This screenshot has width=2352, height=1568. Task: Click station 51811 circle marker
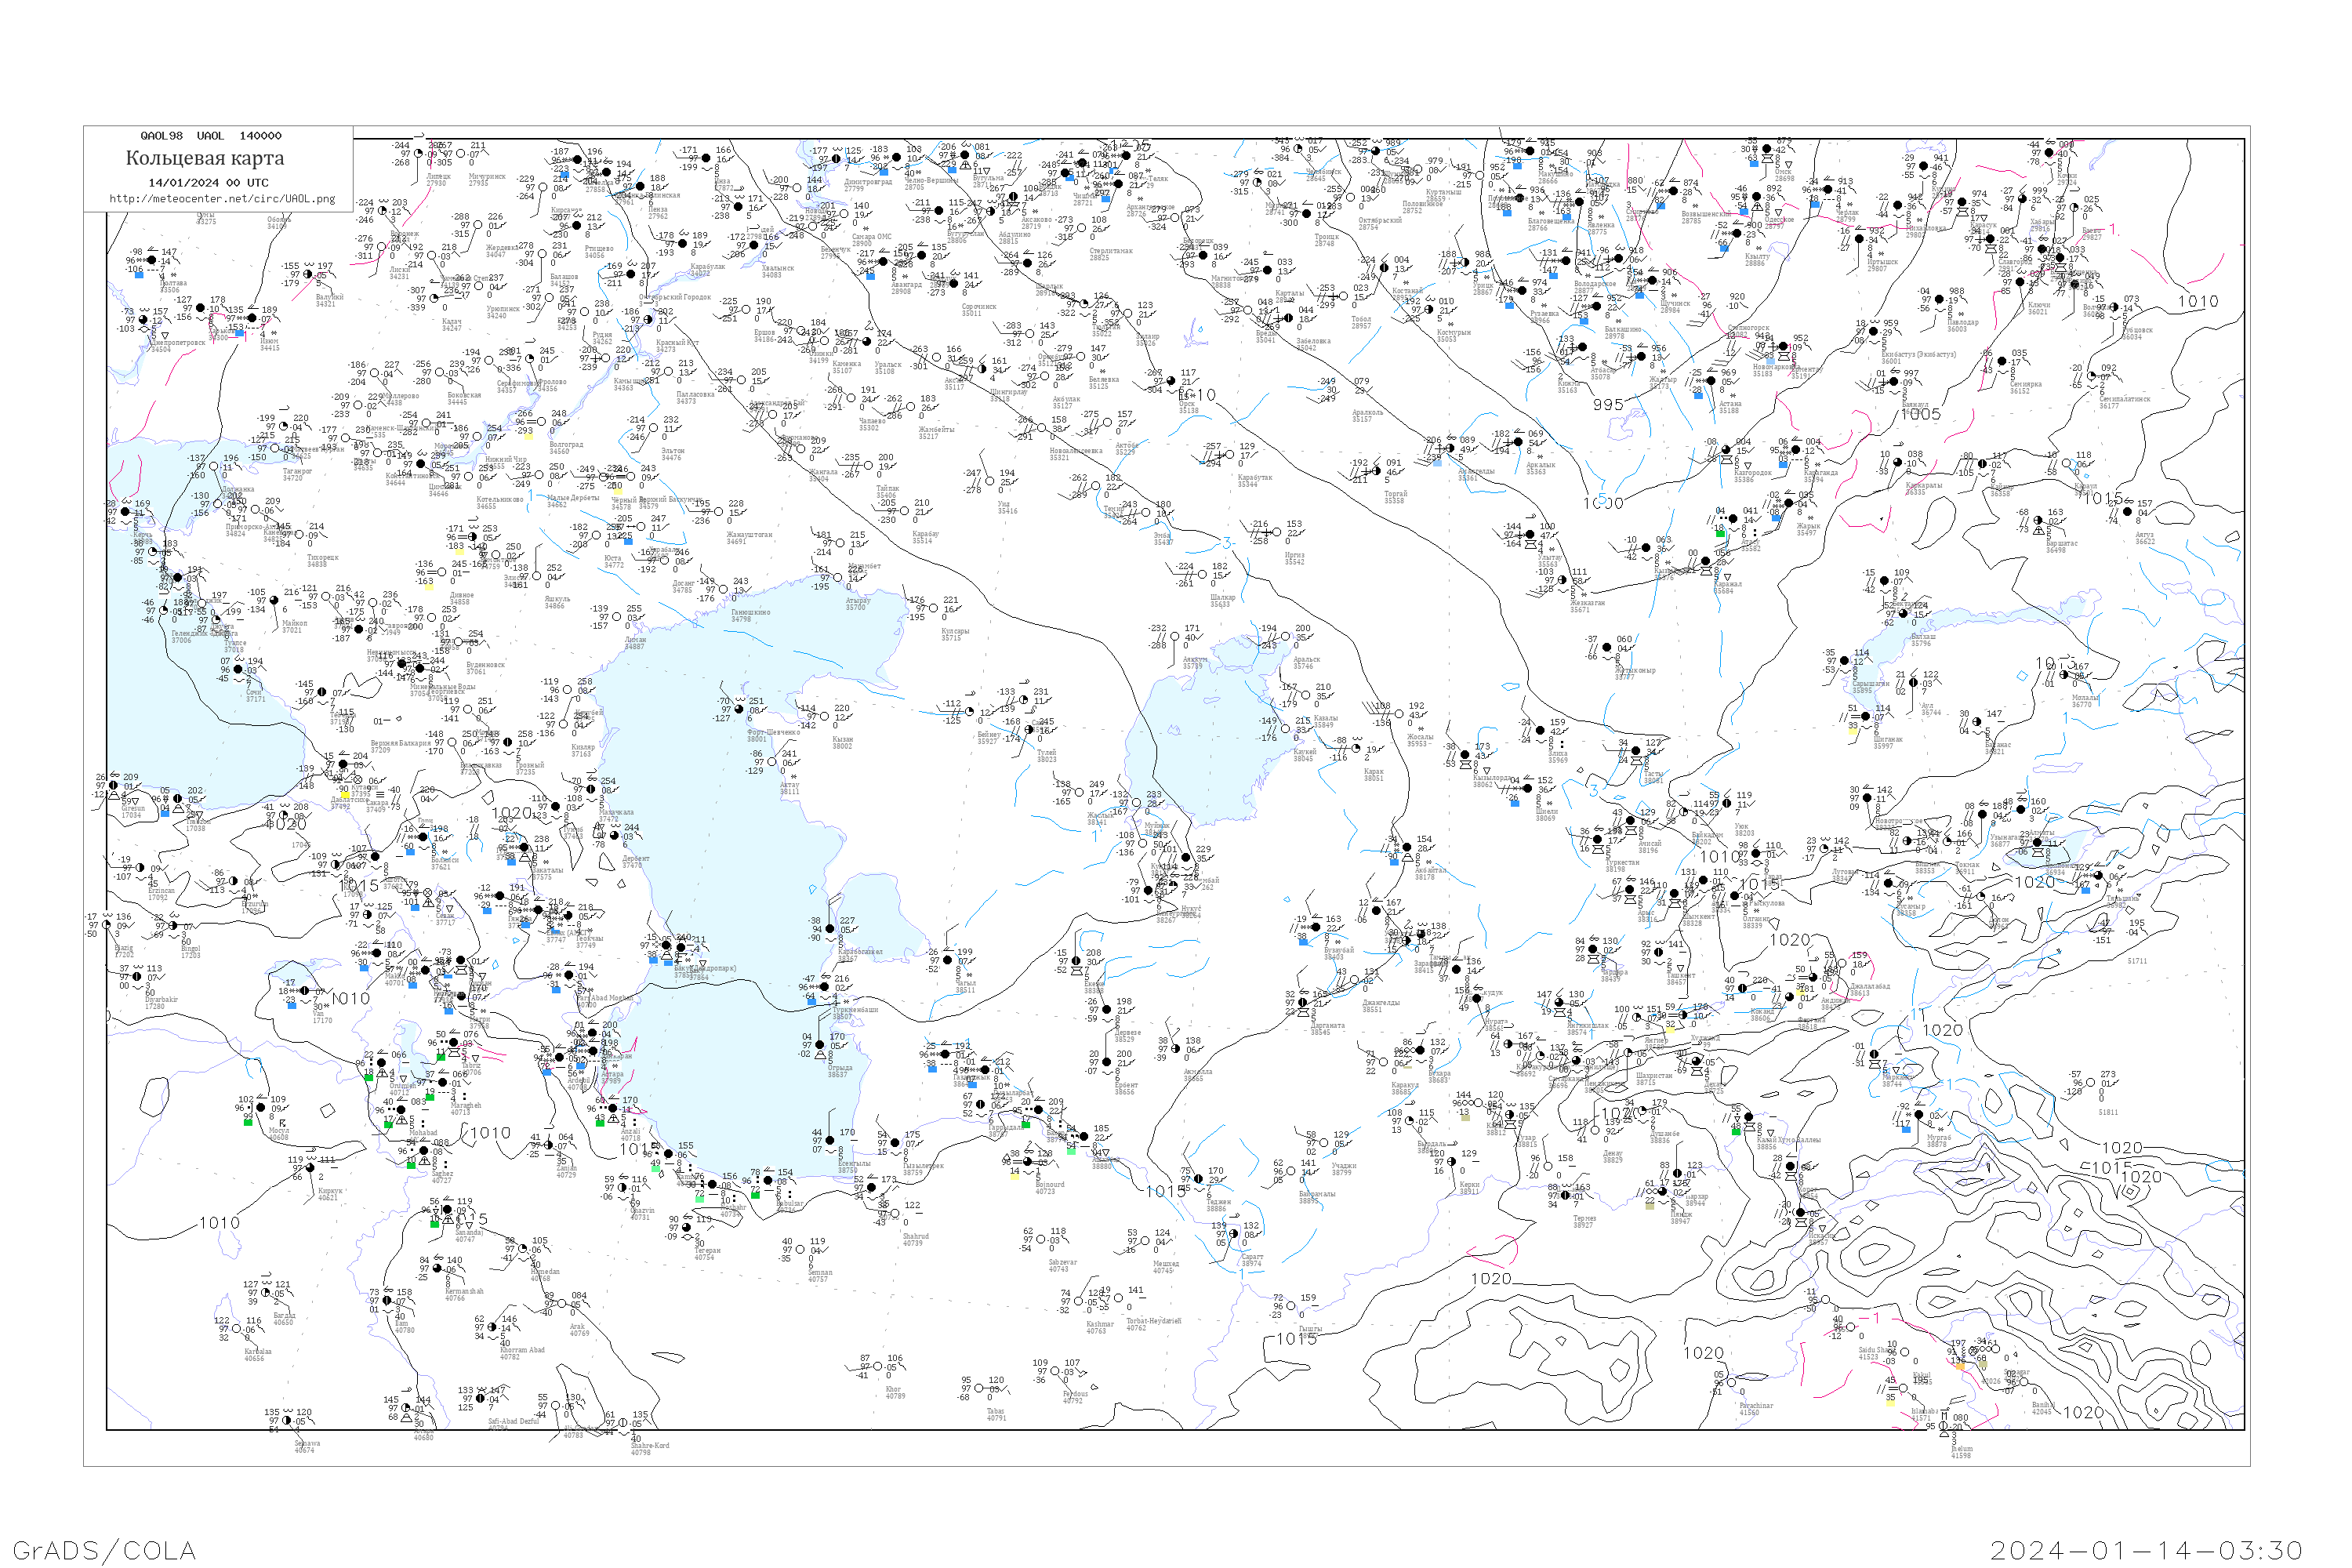pyautogui.click(x=2090, y=1083)
